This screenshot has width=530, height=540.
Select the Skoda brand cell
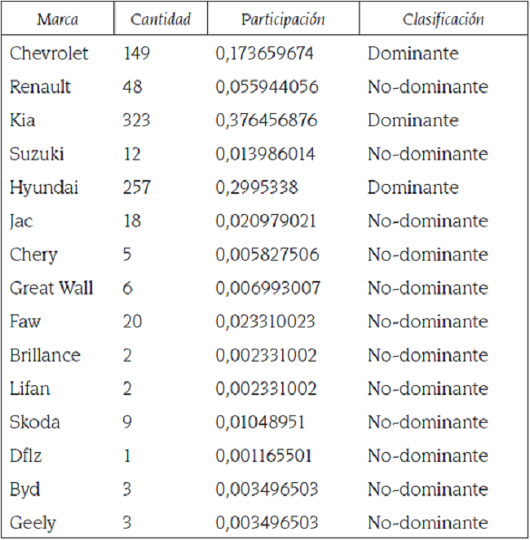[35, 422]
